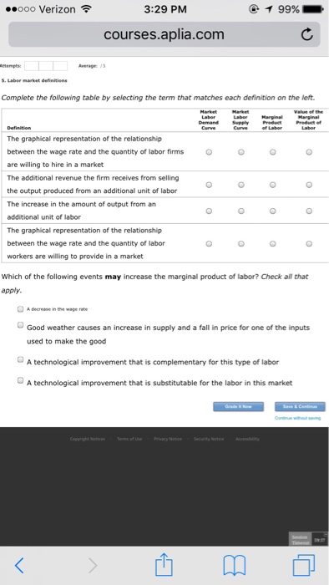The image size is (329, 585).
Task: Click the Grade It Now button
Action: [x=239, y=407]
